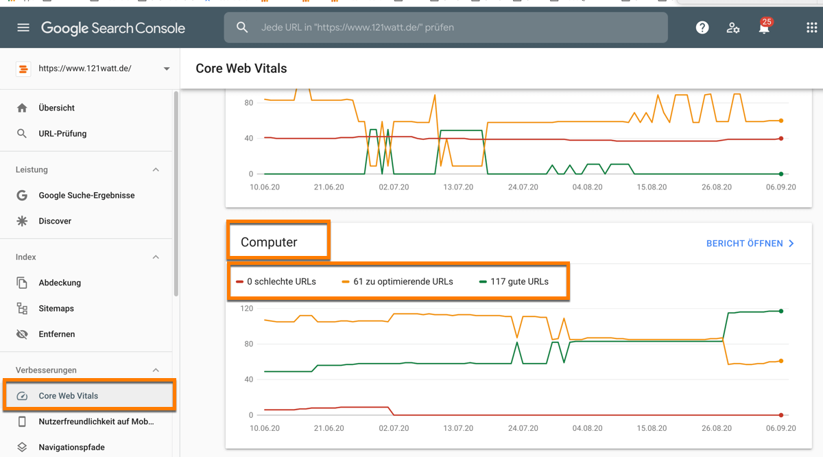Toggle the zu optimierende URLs legend

[404, 281]
